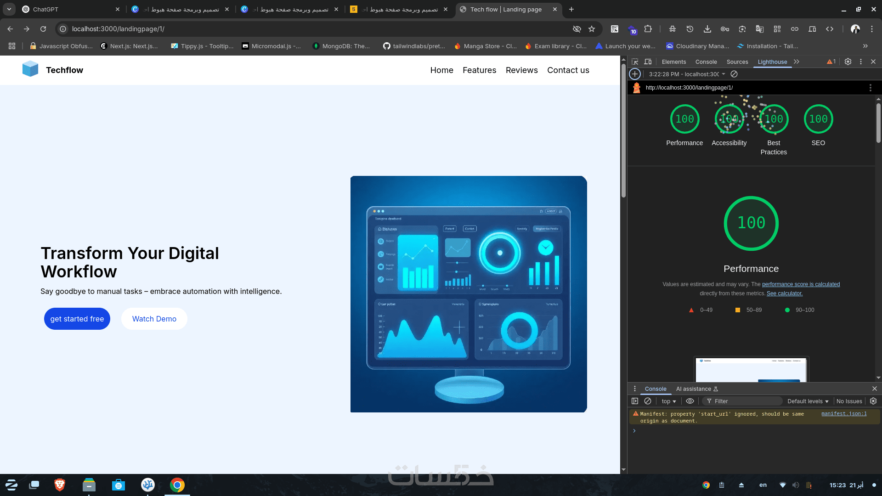Click the Techflow cube logo
The width and height of the screenshot is (882, 496).
30,69
